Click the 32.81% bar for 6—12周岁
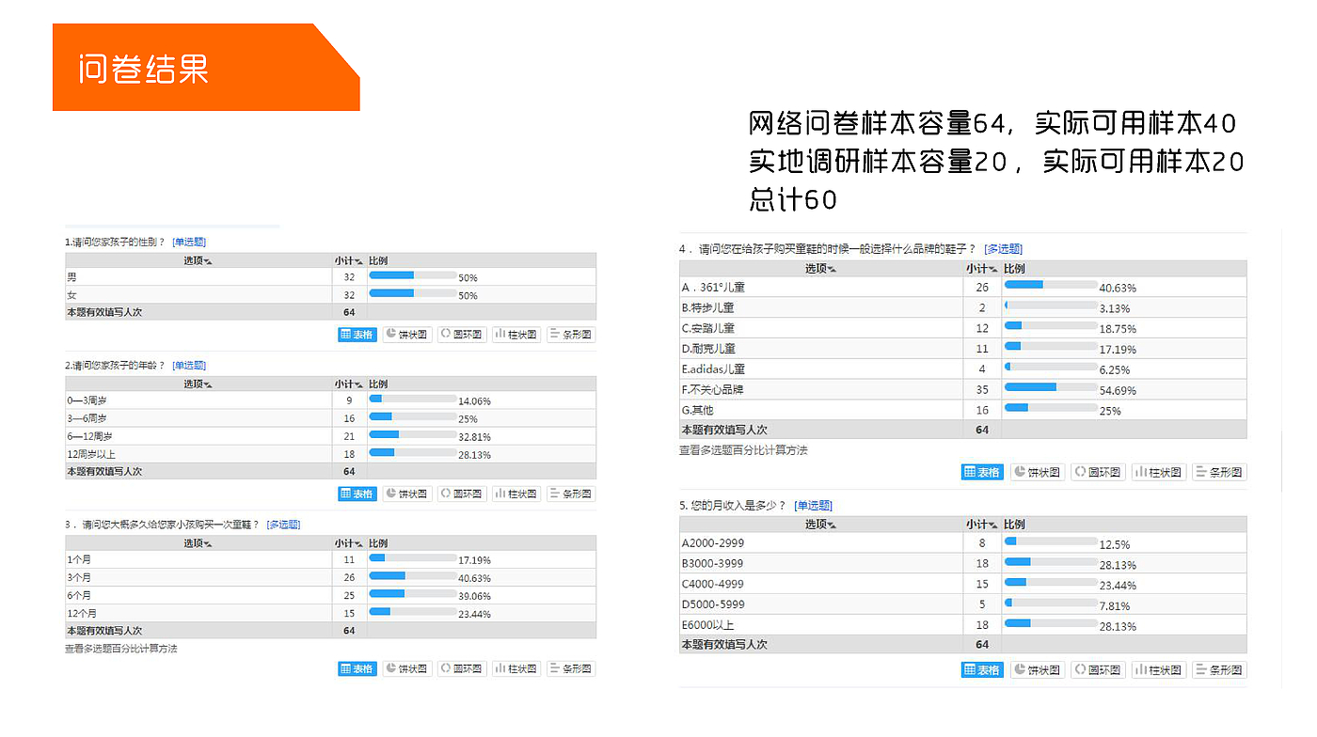 (412, 434)
